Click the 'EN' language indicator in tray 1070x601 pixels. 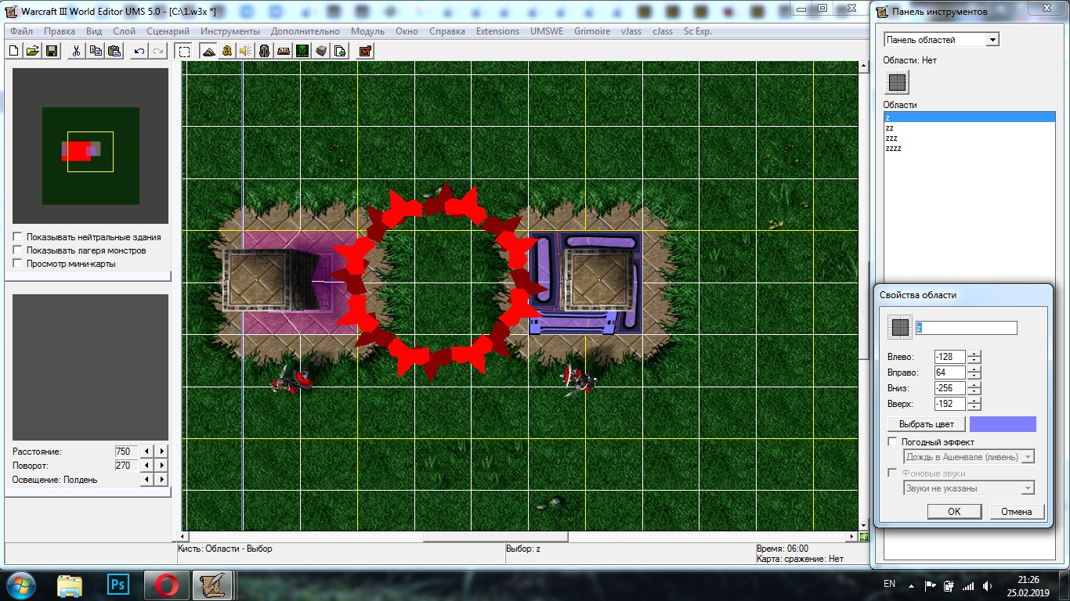(889, 584)
